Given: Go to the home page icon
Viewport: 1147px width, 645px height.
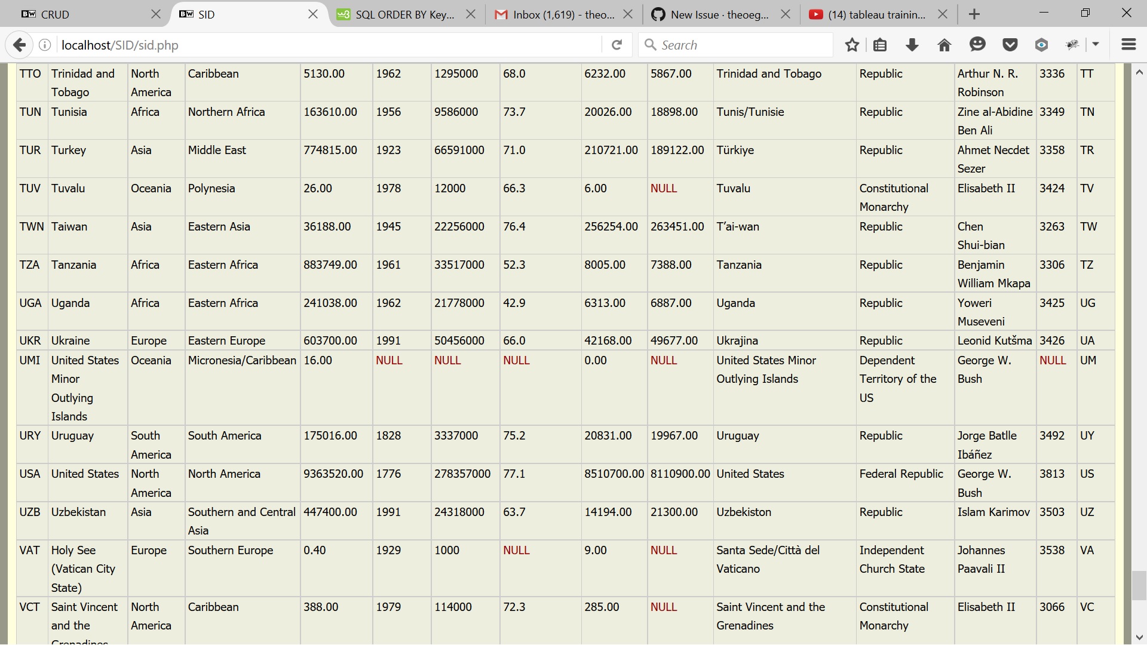Looking at the screenshot, I should click(x=944, y=45).
